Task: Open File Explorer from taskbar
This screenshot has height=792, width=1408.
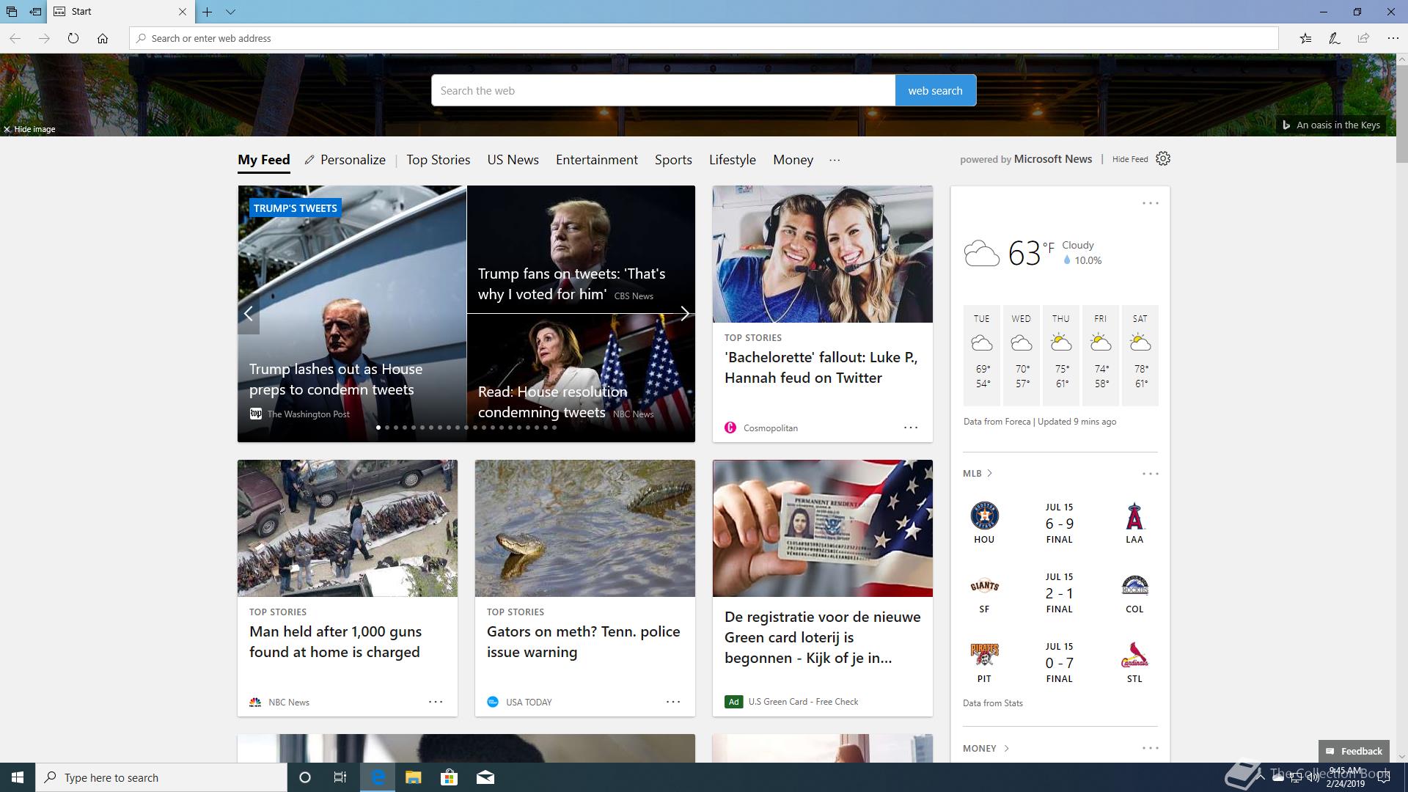Action: pos(413,777)
